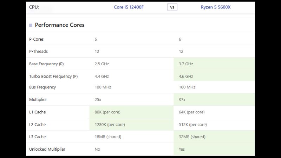281x158 pixels.
Task: Select Ryzen bus frequency 100 MHz
Action: tap(187, 87)
